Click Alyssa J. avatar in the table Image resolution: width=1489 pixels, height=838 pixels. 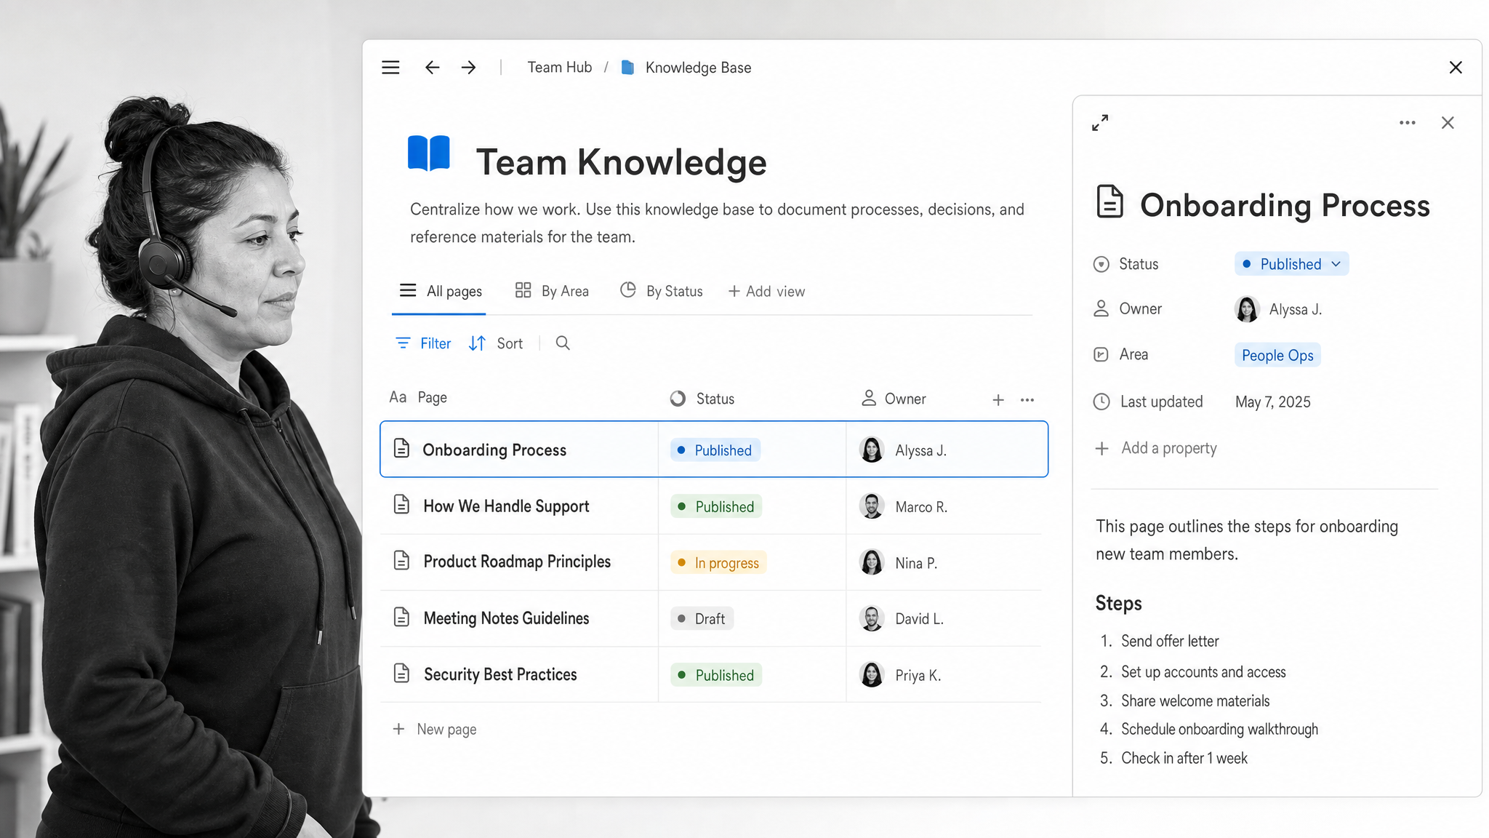(x=872, y=450)
